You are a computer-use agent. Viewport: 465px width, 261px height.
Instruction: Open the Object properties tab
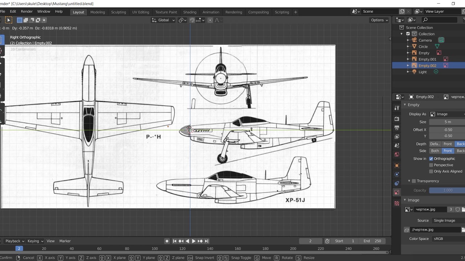397,166
